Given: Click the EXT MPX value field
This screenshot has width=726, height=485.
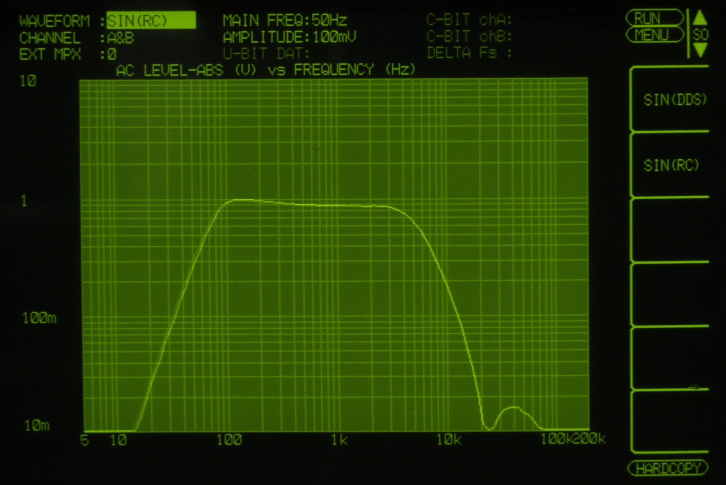Looking at the screenshot, I should pos(112,54).
